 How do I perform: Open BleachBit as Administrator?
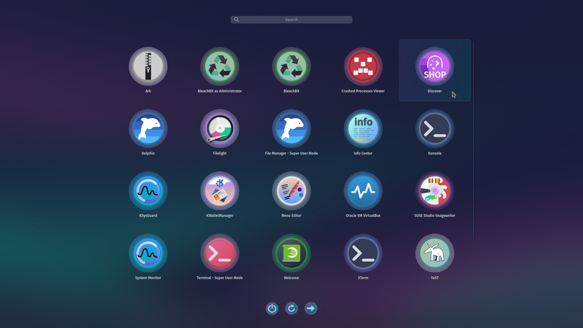pyautogui.click(x=220, y=67)
